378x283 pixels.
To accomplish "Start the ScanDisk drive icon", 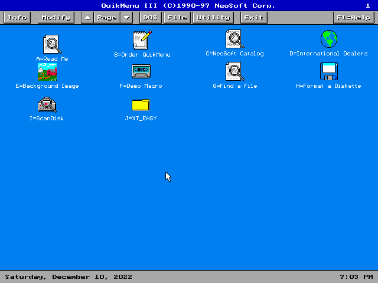I will coord(47,104).
